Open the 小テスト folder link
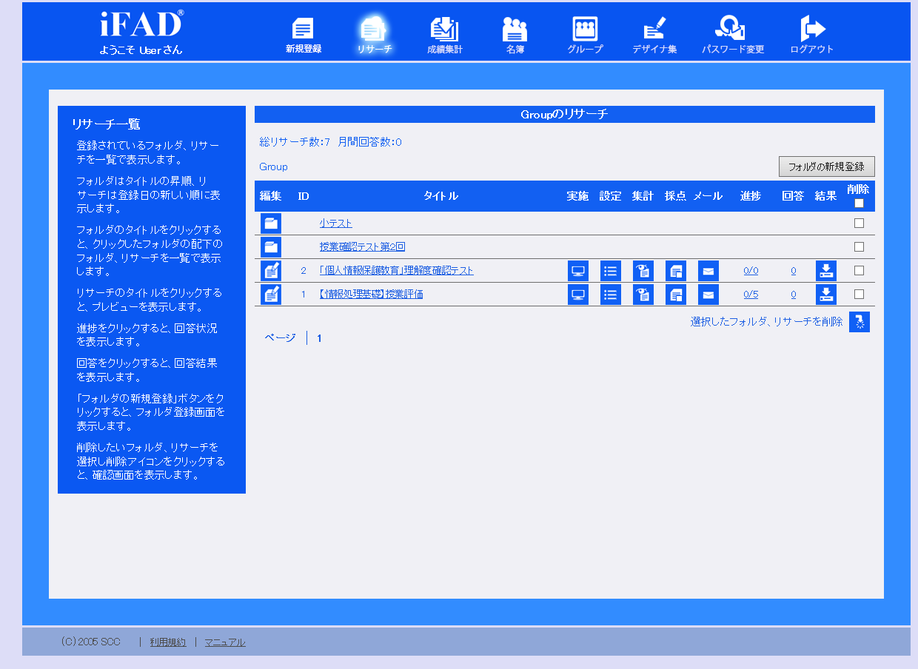The height and width of the screenshot is (669, 918). [336, 223]
